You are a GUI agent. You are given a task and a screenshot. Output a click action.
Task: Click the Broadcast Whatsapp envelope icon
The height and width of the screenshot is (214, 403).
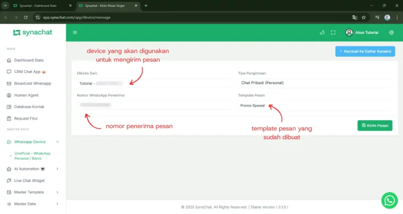point(9,83)
